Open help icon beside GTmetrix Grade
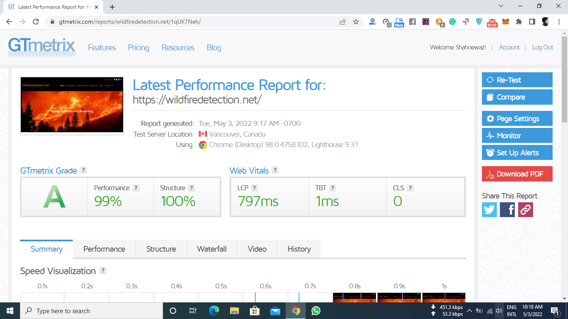Image resolution: width=568 pixels, height=319 pixels. coord(84,170)
